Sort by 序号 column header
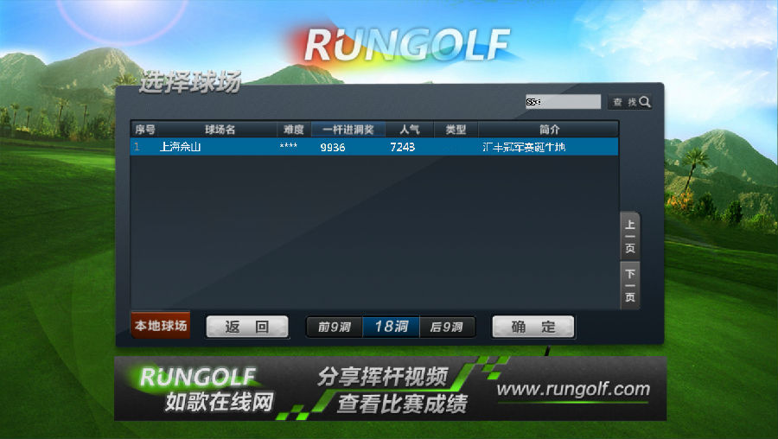The width and height of the screenshot is (778, 439). 144,130
